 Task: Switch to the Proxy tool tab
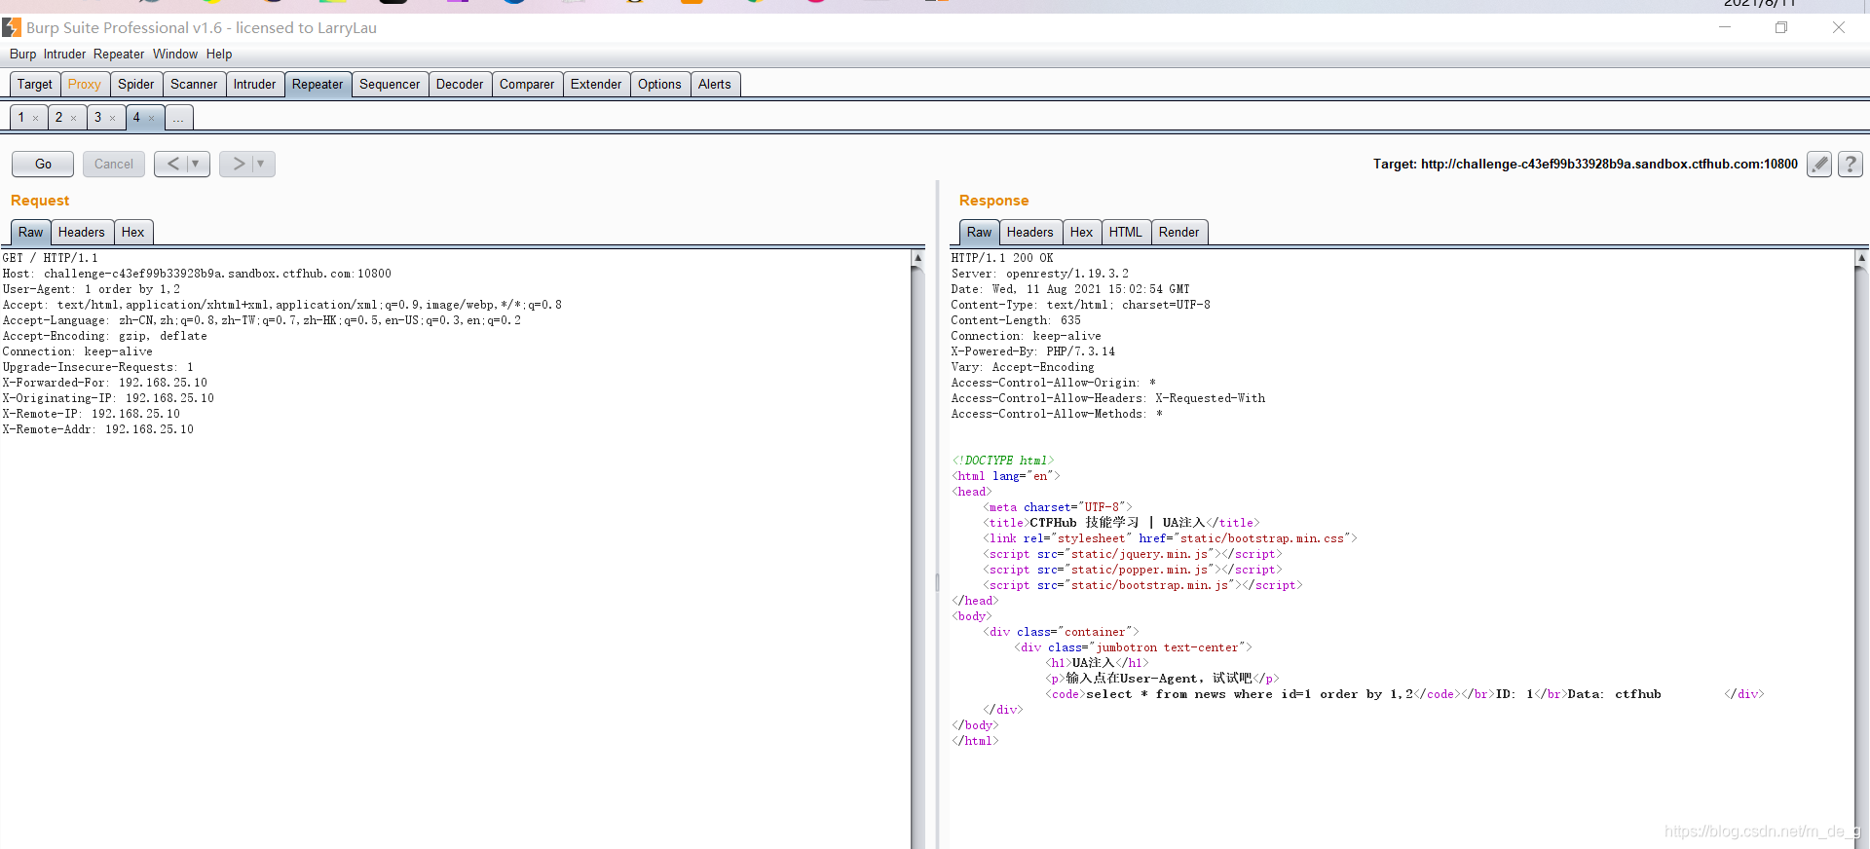85,85
